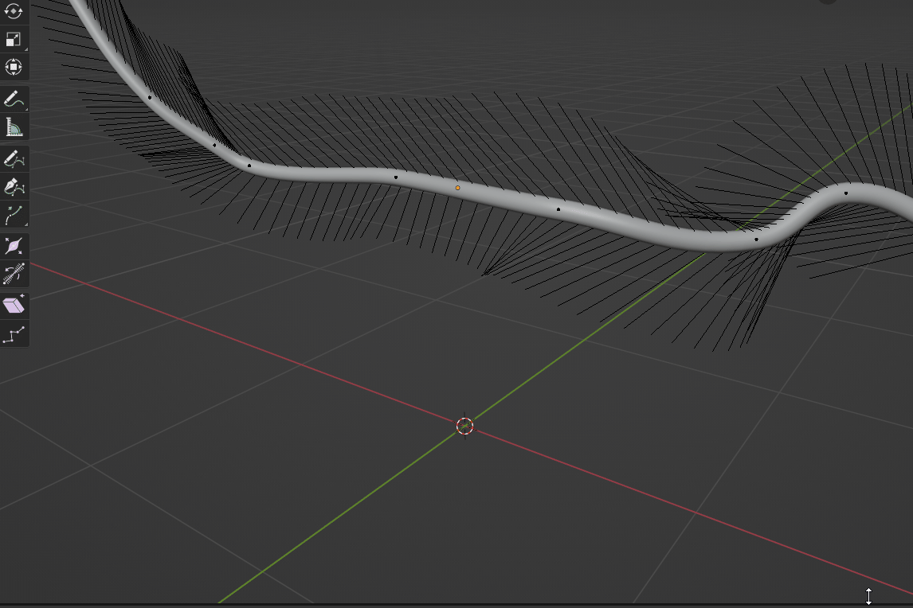This screenshot has width=913, height=608.
Task: Select second control point from the left
Action: click(214, 146)
